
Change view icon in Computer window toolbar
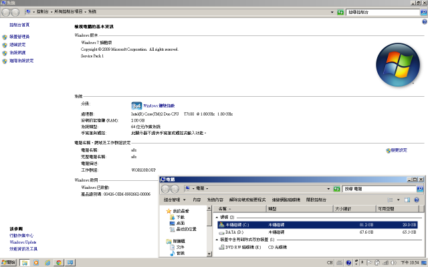click(390, 200)
